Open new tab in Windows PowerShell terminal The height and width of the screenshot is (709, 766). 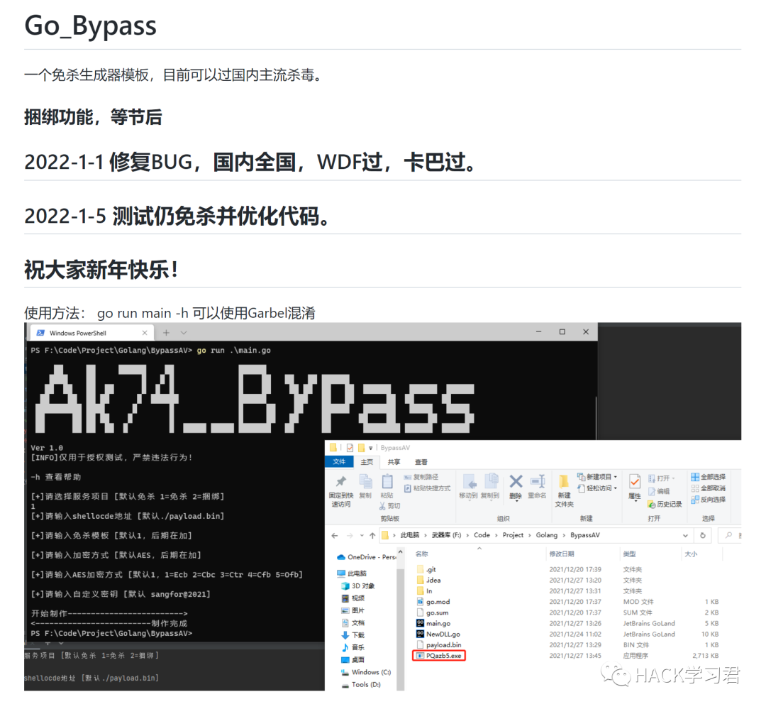pyautogui.click(x=167, y=332)
